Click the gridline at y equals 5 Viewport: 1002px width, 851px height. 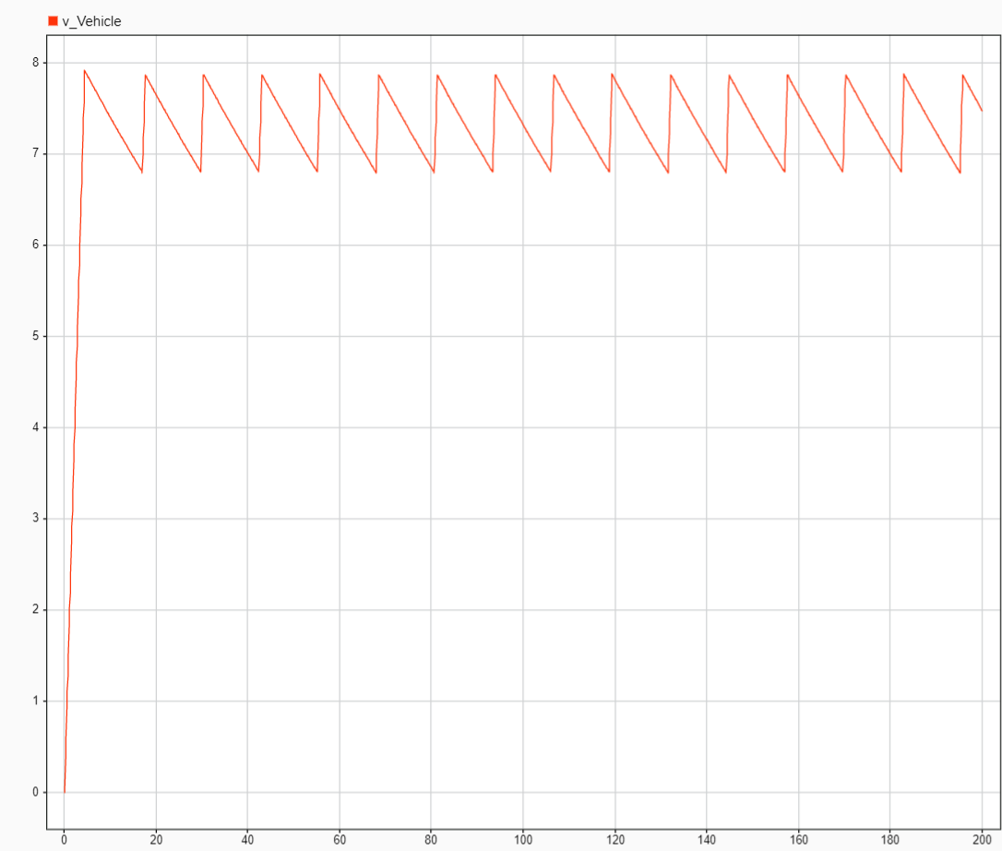[461, 336]
